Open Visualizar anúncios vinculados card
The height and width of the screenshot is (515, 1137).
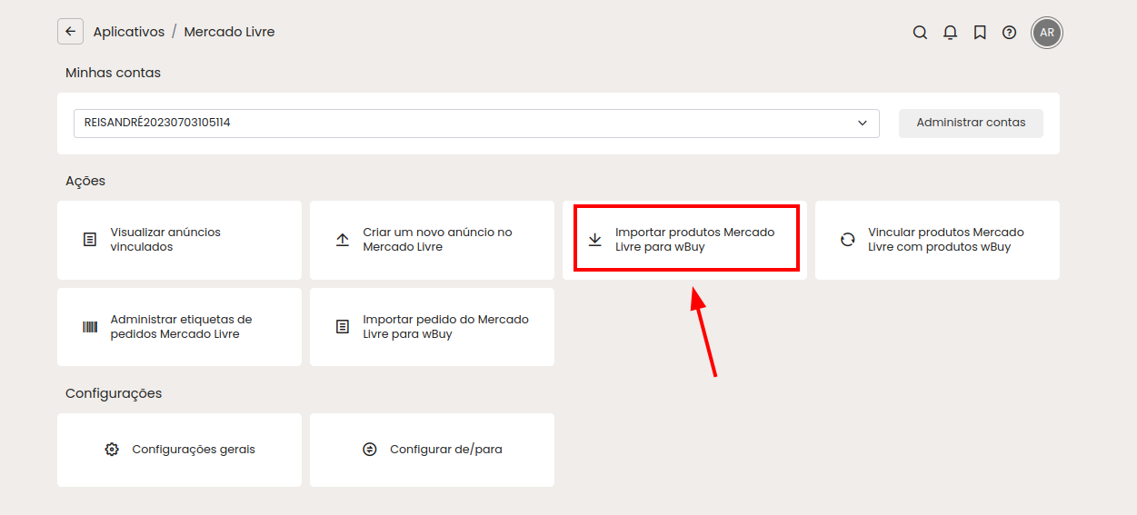(179, 240)
